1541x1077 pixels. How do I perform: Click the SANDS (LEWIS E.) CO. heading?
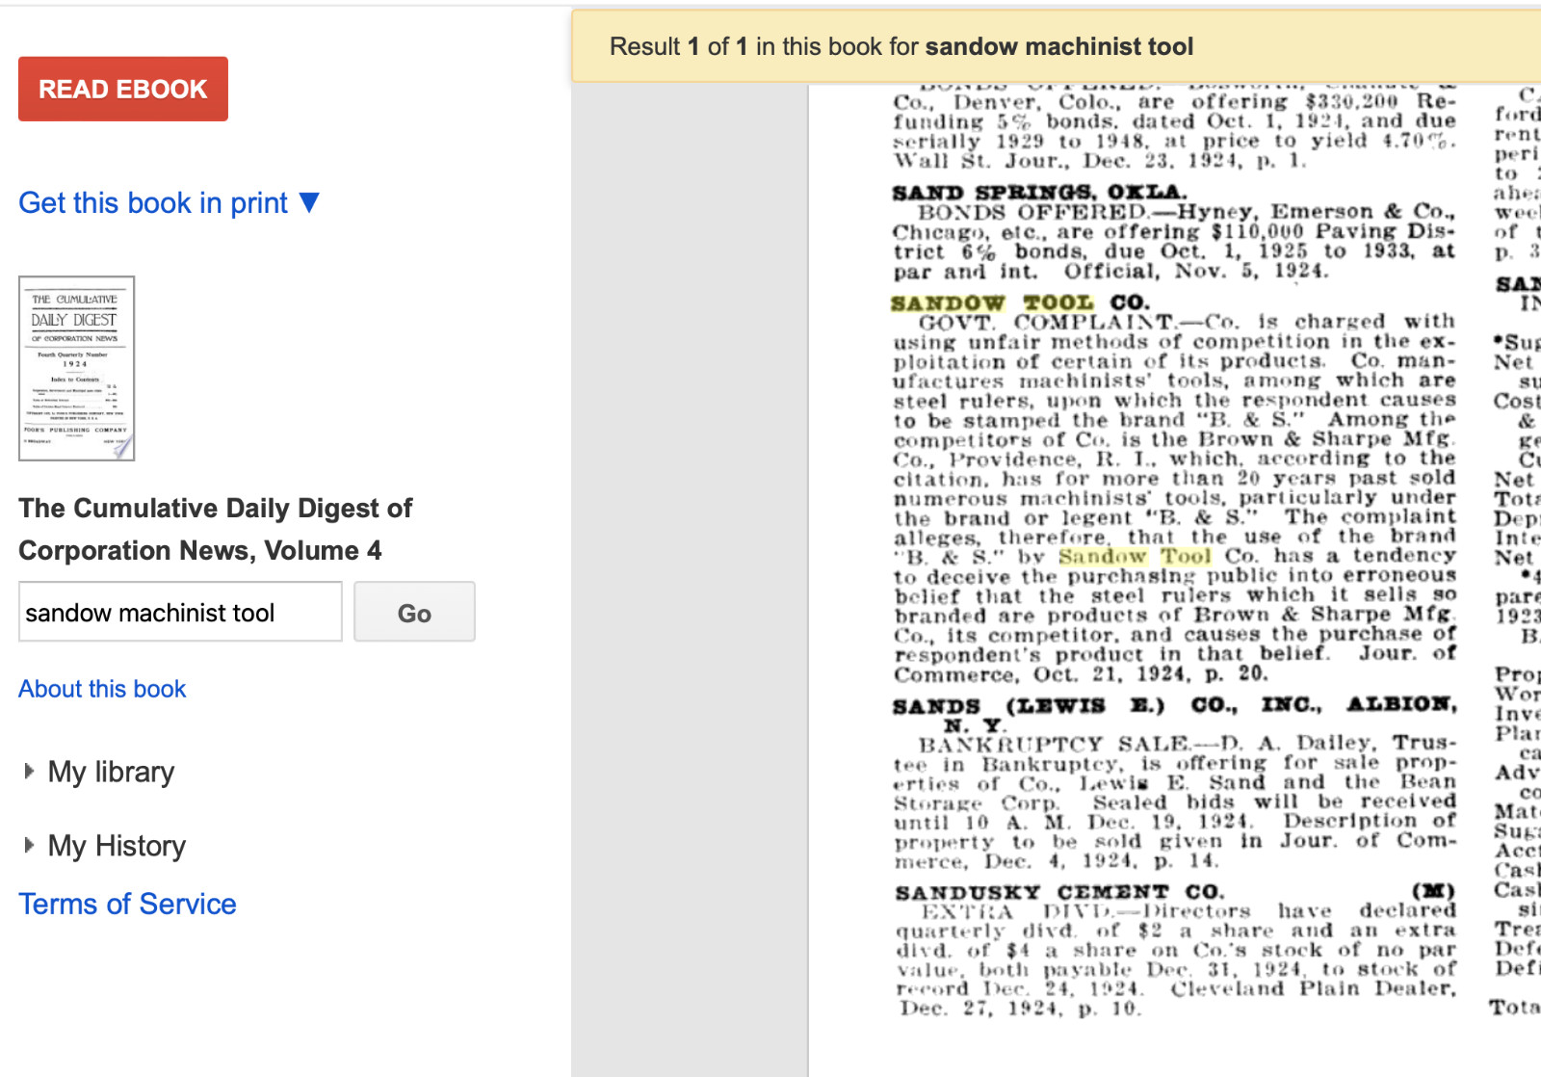click(1174, 715)
